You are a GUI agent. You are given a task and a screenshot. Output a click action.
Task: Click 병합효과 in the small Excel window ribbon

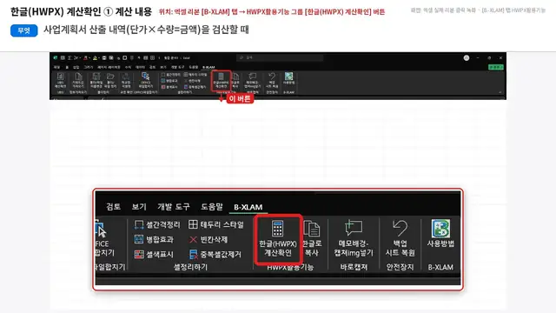coord(169,81)
